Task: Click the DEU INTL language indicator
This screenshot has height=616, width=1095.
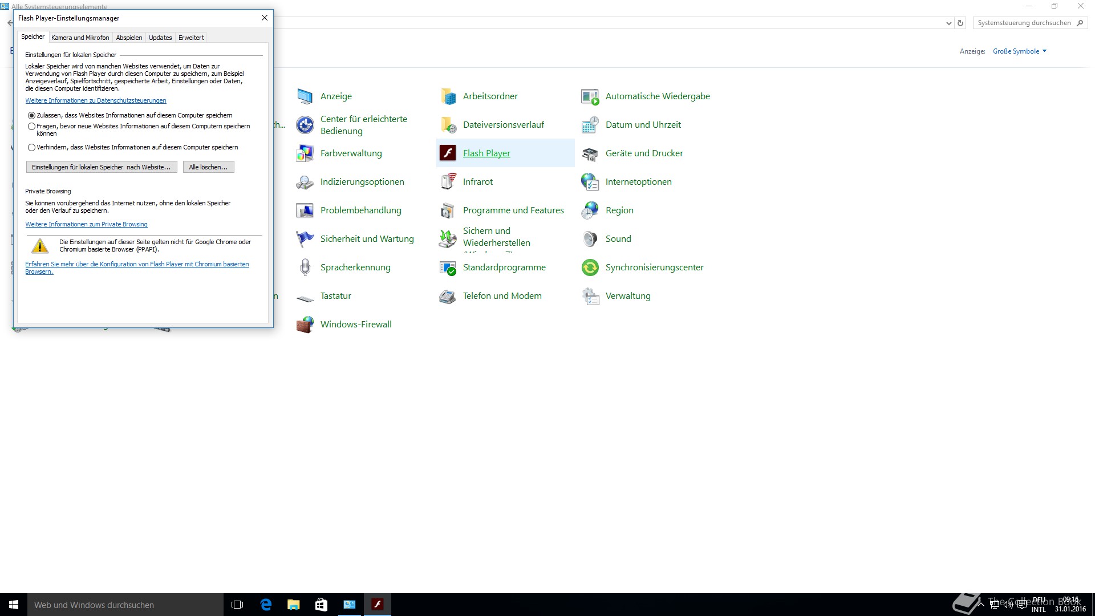Action: [1039, 605]
